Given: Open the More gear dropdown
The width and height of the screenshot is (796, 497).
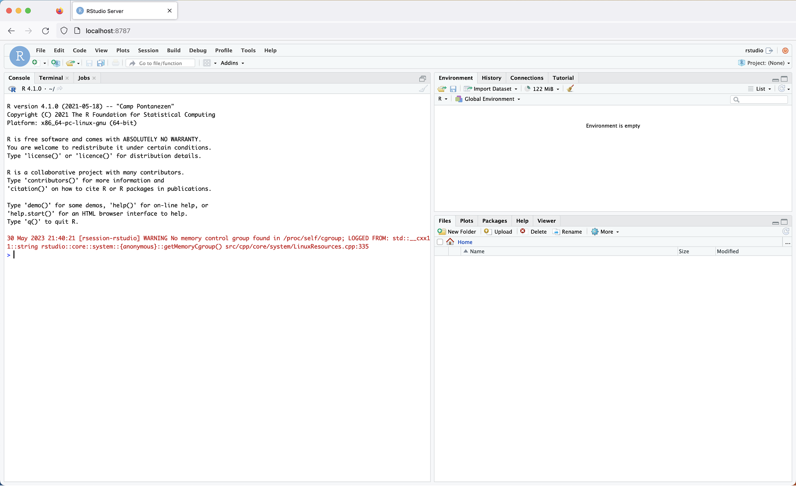Looking at the screenshot, I should [605, 232].
